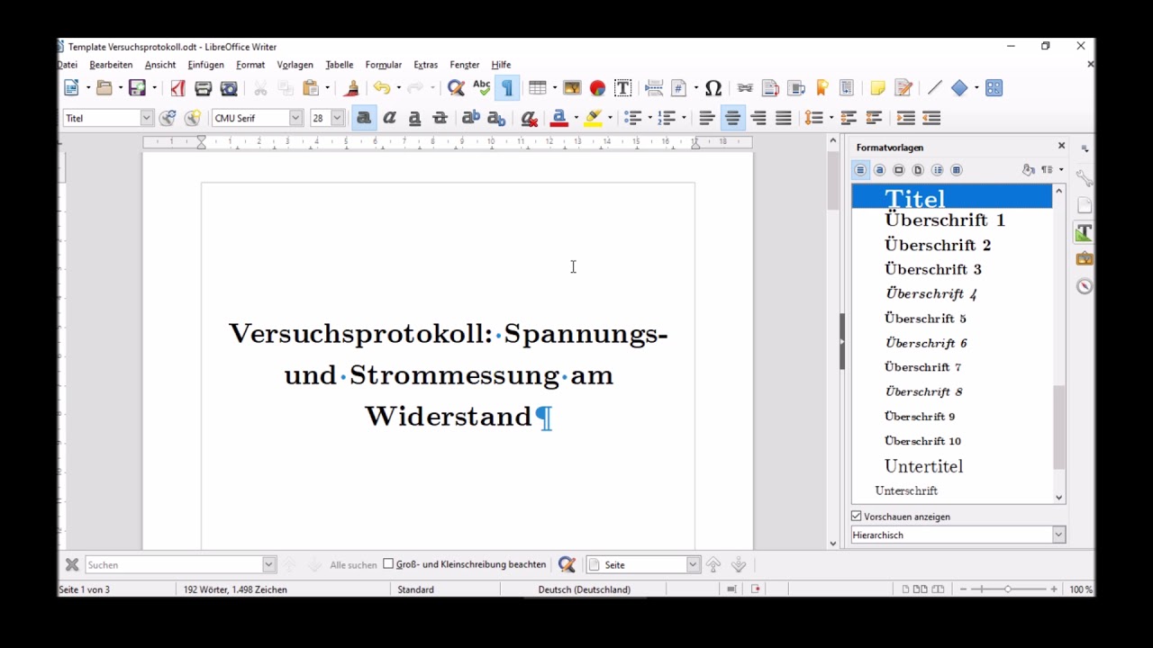The image size is (1153, 648).
Task: Increase paragraph indent
Action: (x=906, y=118)
